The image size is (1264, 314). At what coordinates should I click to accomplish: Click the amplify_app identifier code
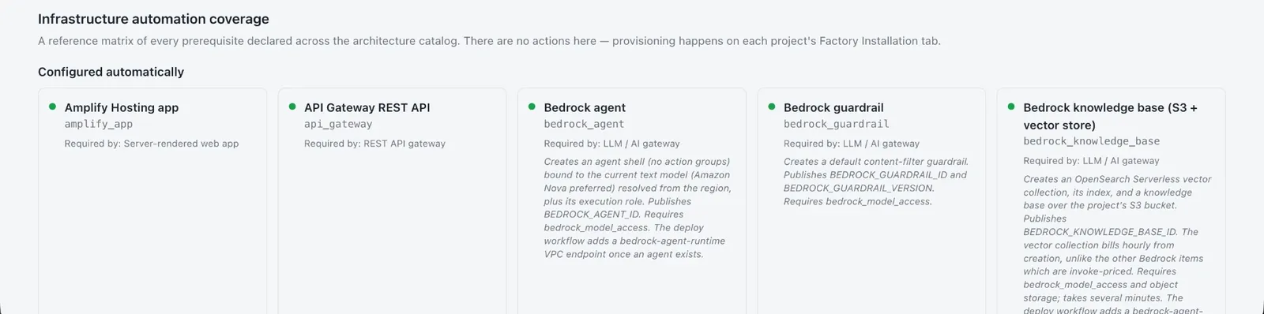coord(99,124)
